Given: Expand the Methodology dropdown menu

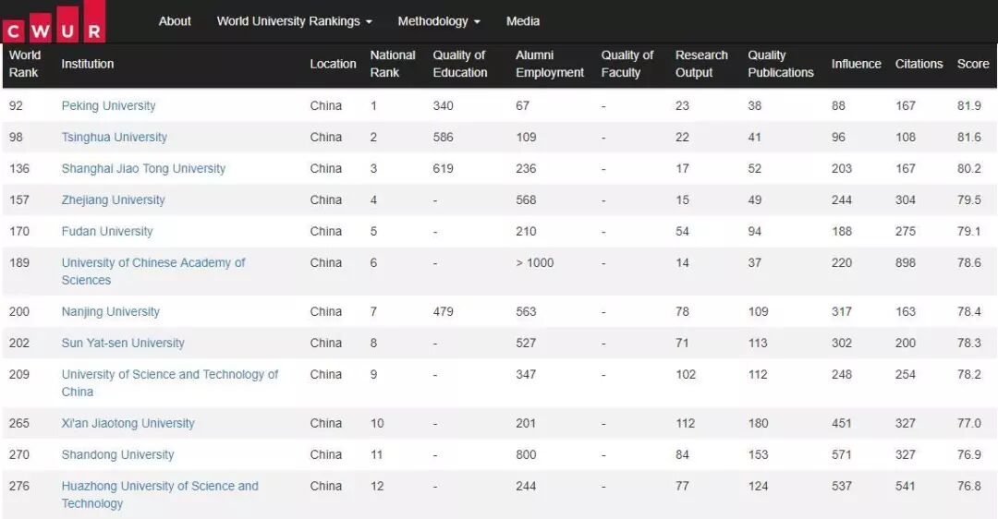Looking at the screenshot, I should point(439,21).
